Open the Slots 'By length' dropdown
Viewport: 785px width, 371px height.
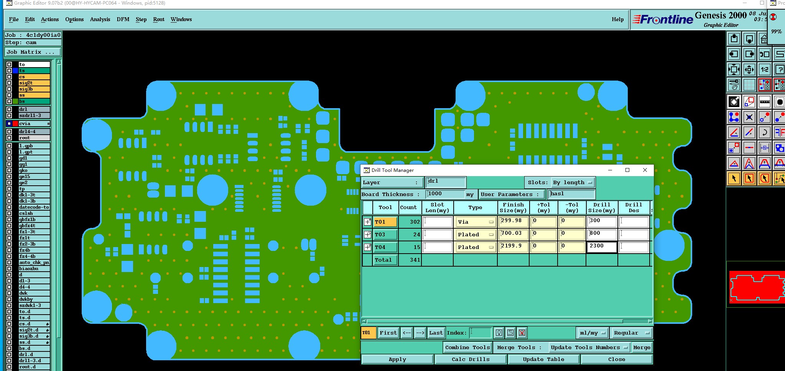pos(573,183)
